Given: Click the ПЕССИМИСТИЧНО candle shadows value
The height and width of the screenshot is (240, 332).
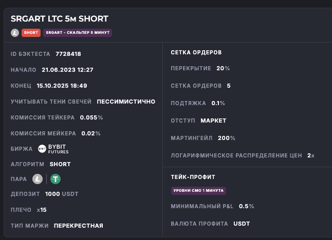Looking at the screenshot, I should [x=126, y=102].
